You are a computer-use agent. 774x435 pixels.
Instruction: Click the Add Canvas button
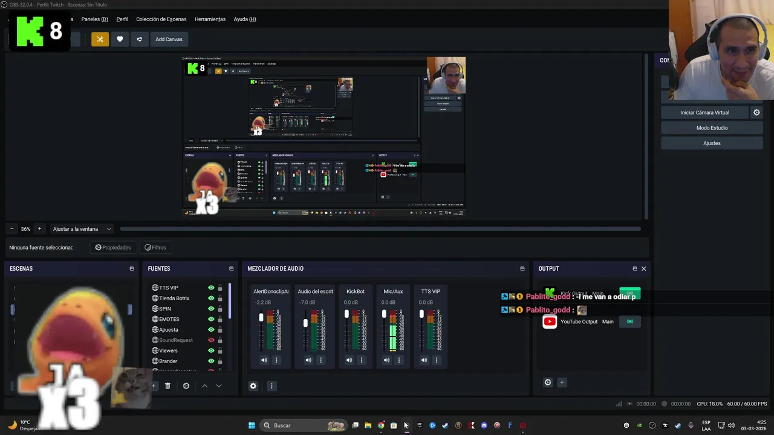tap(169, 39)
